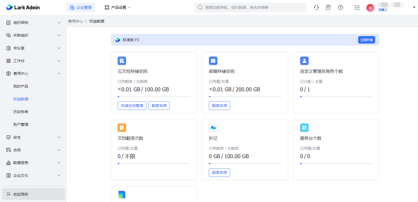The height and width of the screenshot is (202, 418).
Task: Focus the top search input field
Action: tap(250, 7)
